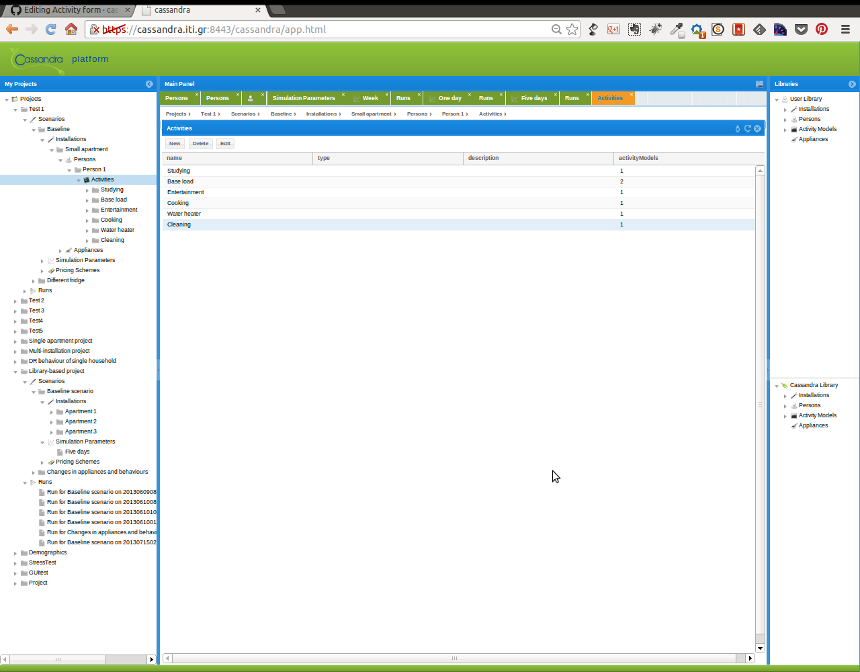Bookmark this page with star icon

(572, 30)
